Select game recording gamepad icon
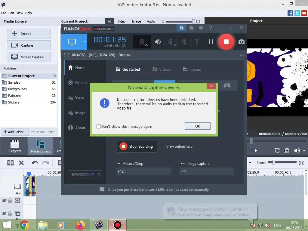308x231 pixels. (x=227, y=85)
